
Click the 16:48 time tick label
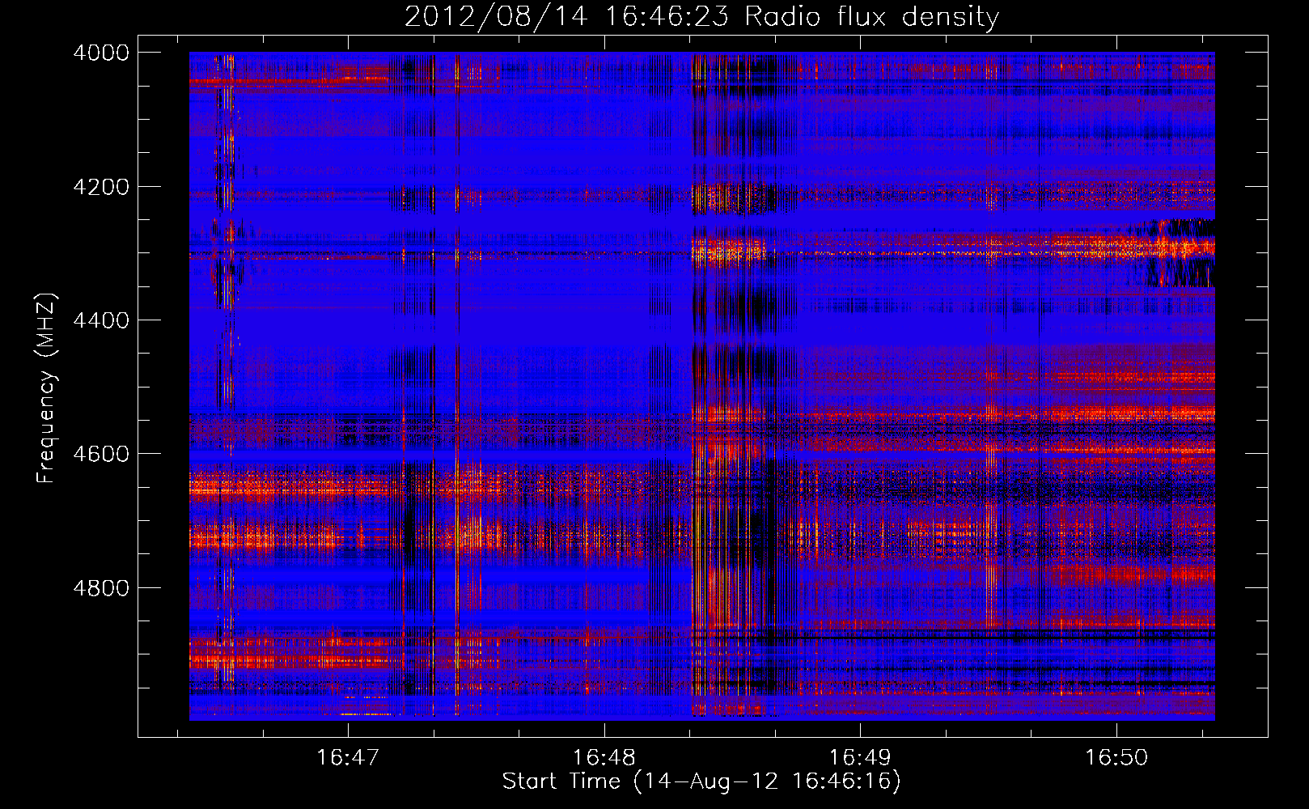[604, 757]
